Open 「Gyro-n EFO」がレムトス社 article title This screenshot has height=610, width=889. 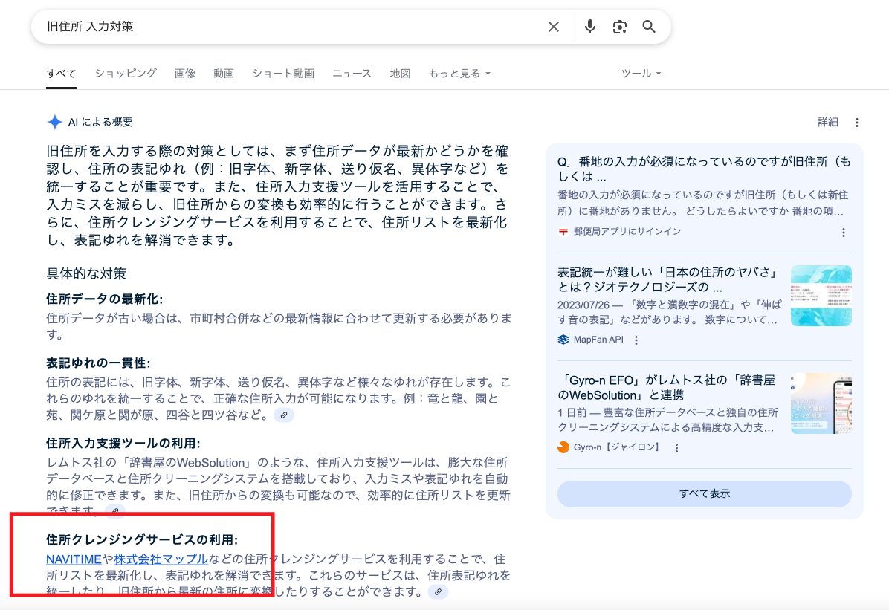667,387
